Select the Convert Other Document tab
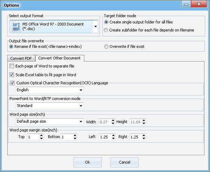The height and width of the screenshot is (172, 210). pos(59,58)
